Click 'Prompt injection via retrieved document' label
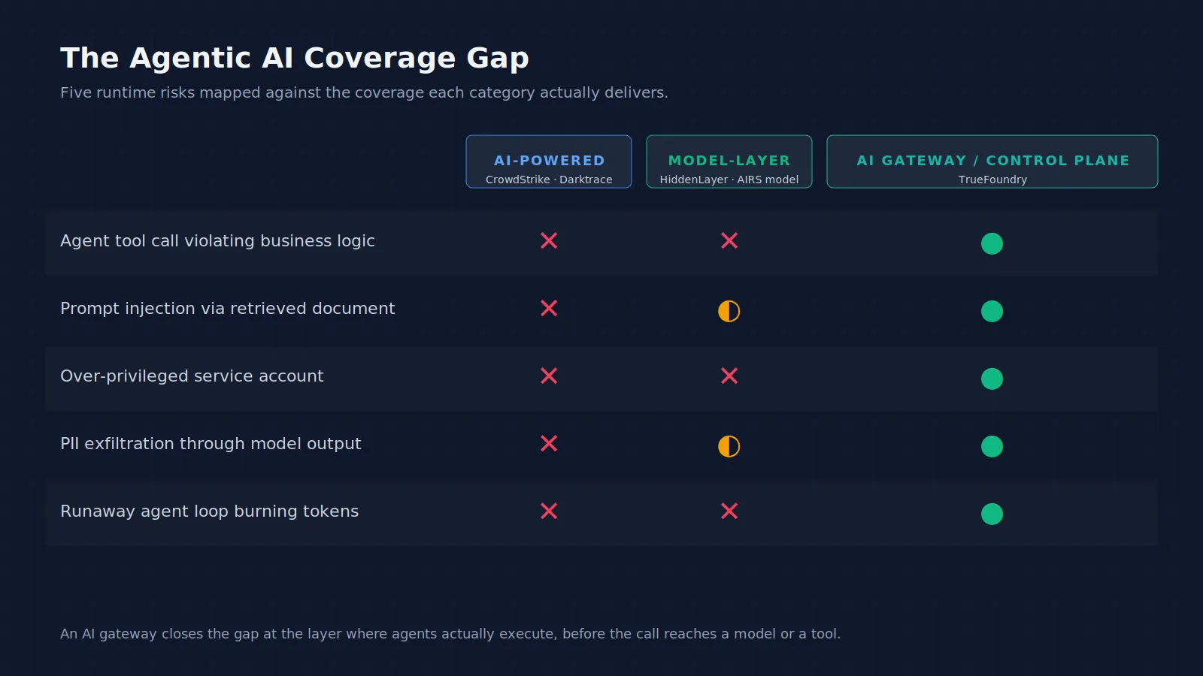 tap(227, 309)
